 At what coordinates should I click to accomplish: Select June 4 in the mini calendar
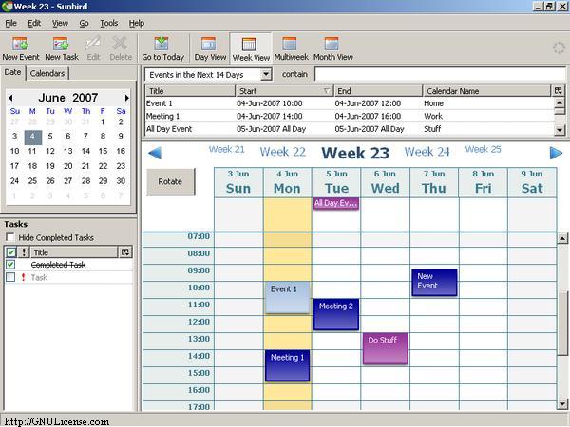click(32, 137)
